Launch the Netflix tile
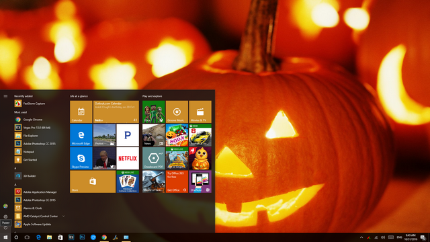This screenshot has width=430, height=242. point(128,159)
